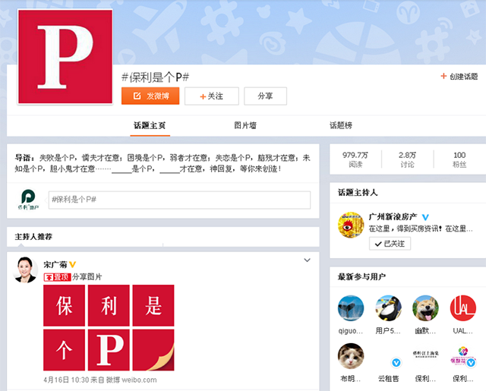Open cat avatar of 布朗 user
This screenshot has width=486, height=391.
click(351, 356)
